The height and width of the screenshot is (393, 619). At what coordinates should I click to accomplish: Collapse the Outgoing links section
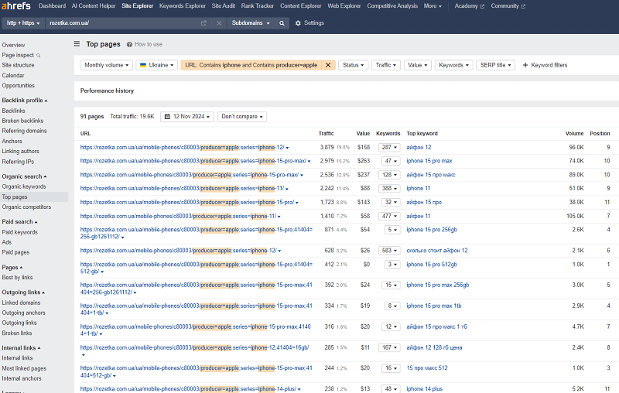coord(23,292)
